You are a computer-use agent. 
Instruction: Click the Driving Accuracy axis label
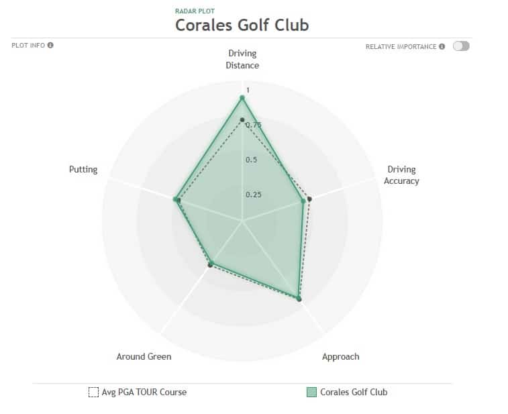(x=401, y=175)
